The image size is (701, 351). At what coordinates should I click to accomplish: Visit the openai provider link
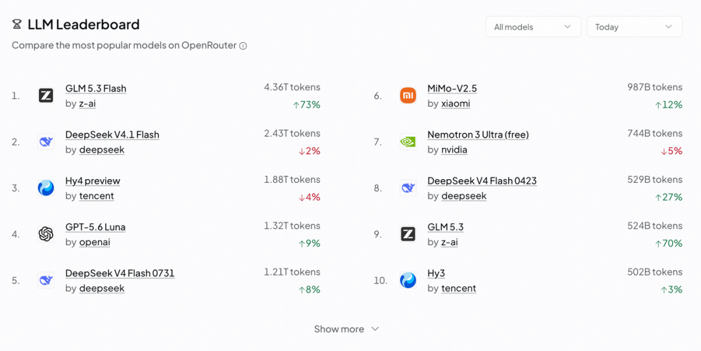pos(95,242)
